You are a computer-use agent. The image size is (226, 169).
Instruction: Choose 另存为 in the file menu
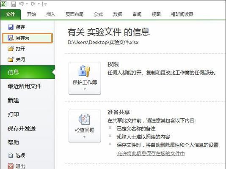(28, 38)
